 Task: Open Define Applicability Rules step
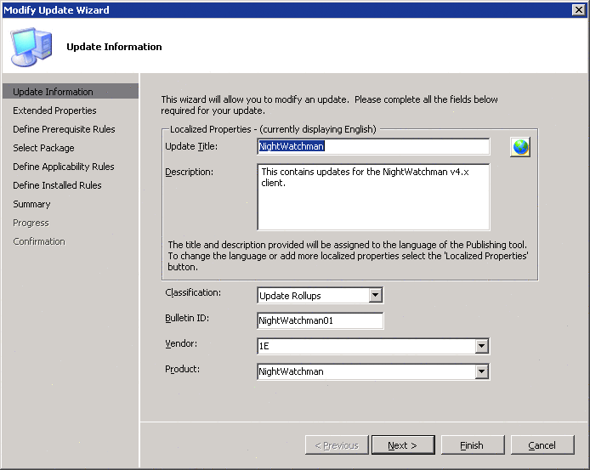[x=64, y=167]
